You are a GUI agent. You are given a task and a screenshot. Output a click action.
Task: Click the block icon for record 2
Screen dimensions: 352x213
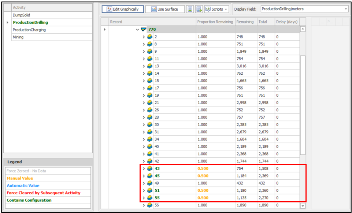pos(150,37)
